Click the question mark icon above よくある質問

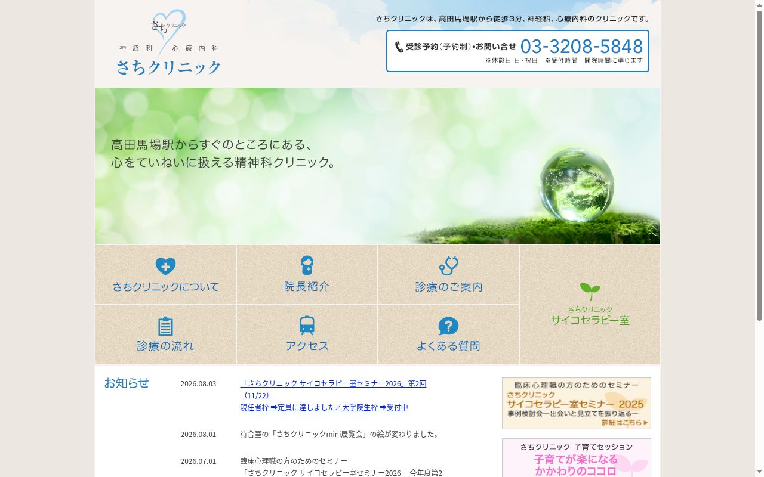coord(448,326)
